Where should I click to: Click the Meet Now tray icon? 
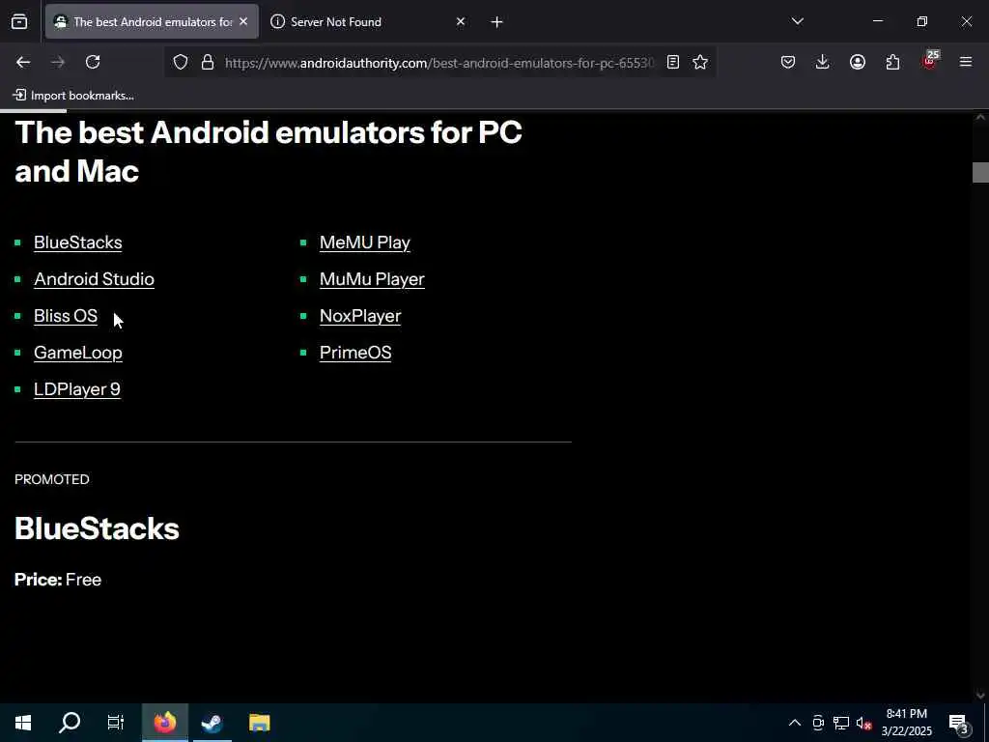pos(818,723)
